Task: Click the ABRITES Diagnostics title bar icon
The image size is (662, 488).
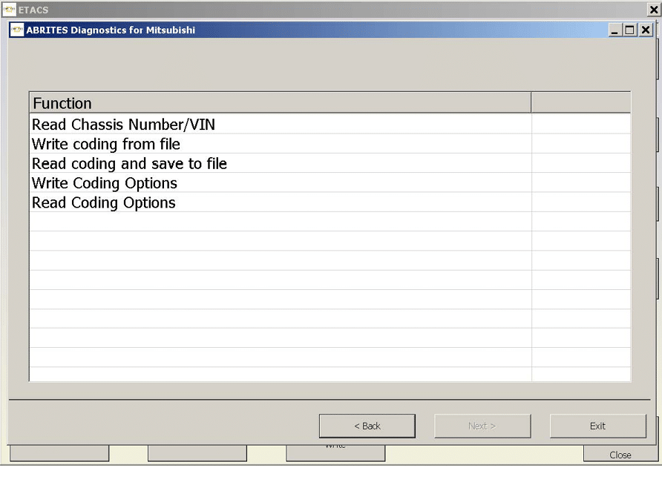Action: (16, 30)
